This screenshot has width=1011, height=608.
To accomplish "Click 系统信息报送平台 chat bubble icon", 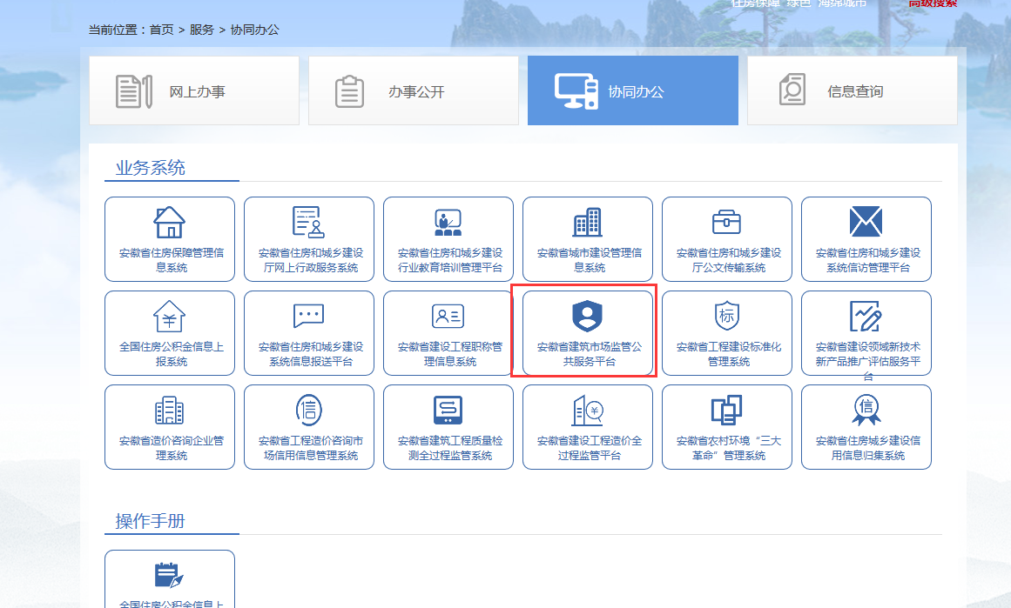I will pos(308,317).
